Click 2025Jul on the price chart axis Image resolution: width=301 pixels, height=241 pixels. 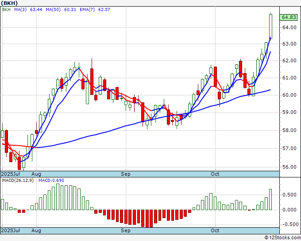pos(11,174)
